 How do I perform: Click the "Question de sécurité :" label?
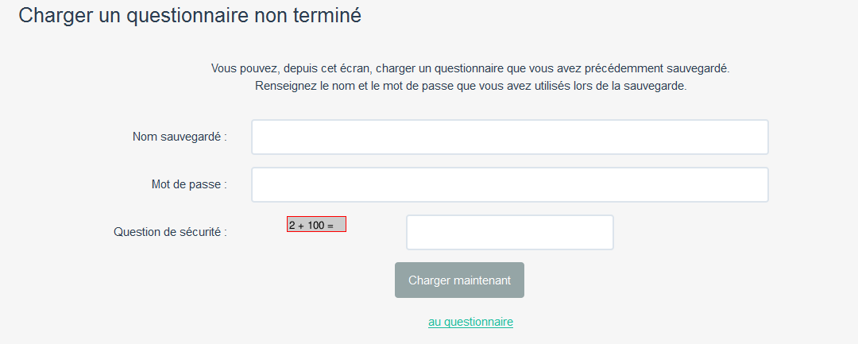pyautogui.click(x=170, y=232)
